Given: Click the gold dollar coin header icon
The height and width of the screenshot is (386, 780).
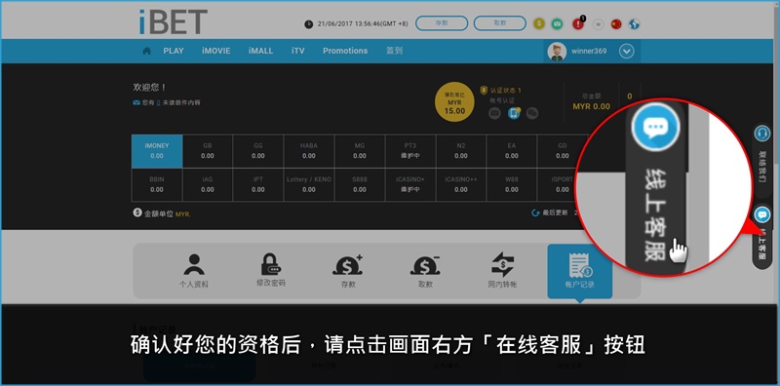Looking at the screenshot, I should pos(539,23).
